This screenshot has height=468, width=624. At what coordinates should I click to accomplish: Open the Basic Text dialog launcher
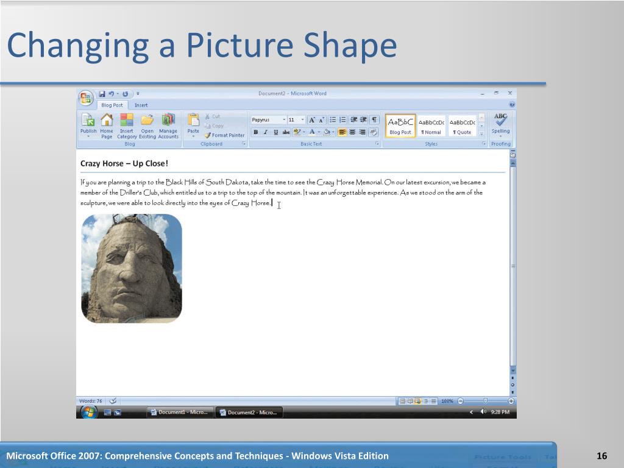tap(377, 144)
